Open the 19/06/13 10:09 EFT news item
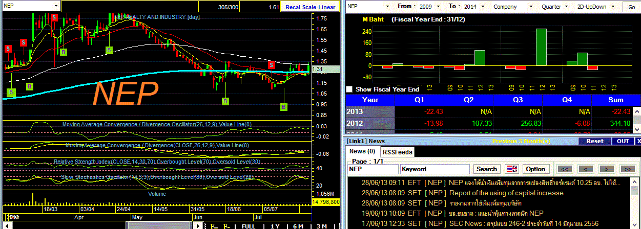The height and width of the screenshot is (229, 641). pyautogui.click(x=452, y=213)
